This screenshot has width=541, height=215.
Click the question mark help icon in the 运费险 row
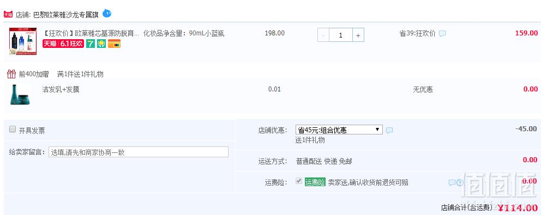tap(460, 182)
